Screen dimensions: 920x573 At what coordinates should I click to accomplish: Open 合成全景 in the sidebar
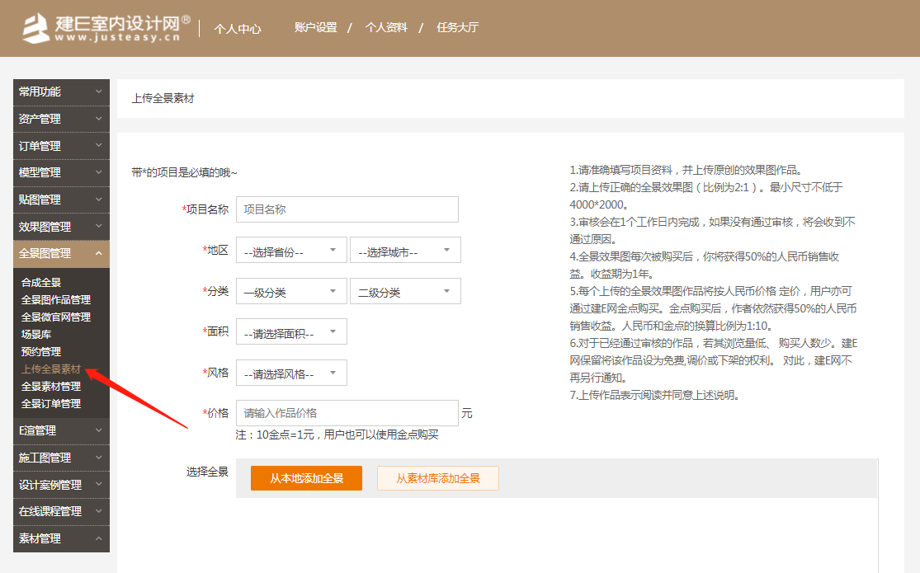[x=41, y=283]
